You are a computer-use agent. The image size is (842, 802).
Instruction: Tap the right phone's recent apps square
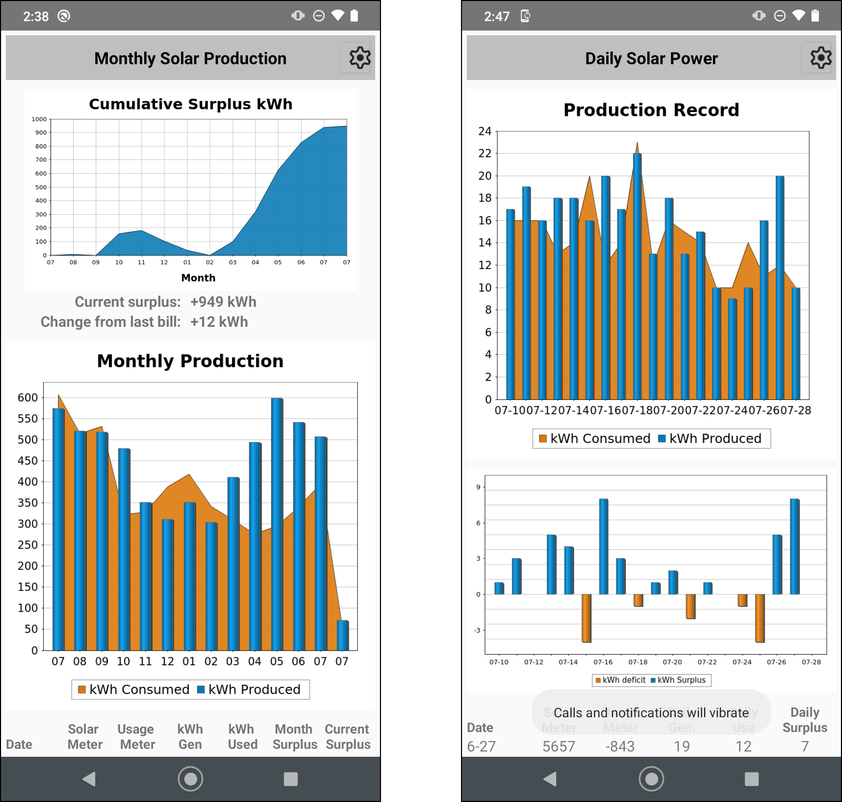click(751, 779)
